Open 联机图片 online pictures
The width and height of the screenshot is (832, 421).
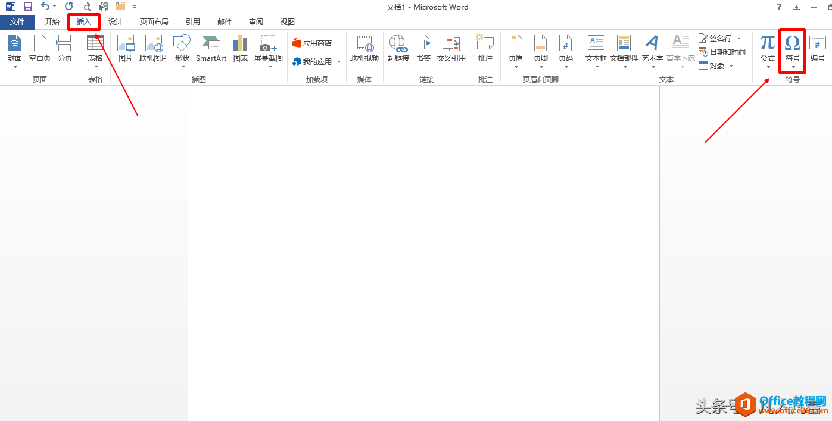154,49
